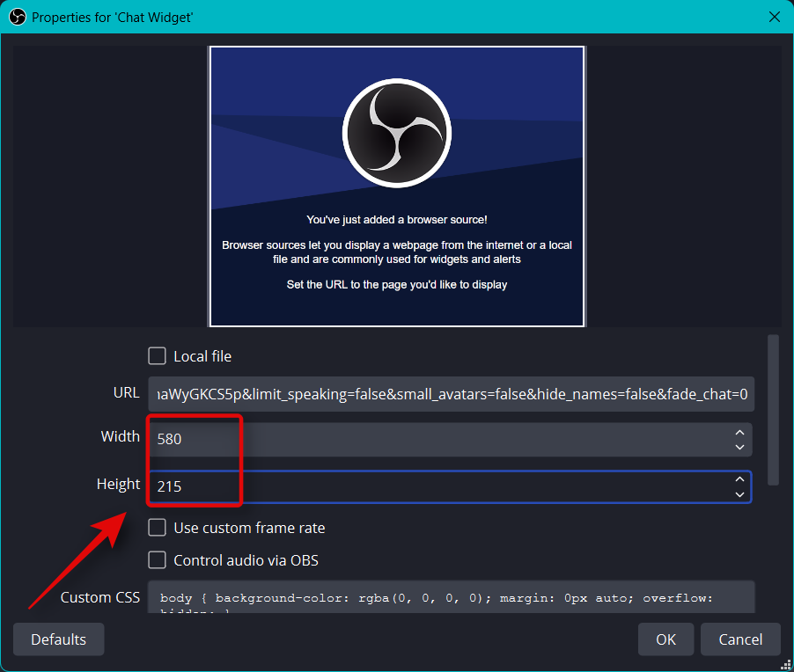Click the URL input field

point(452,394)
